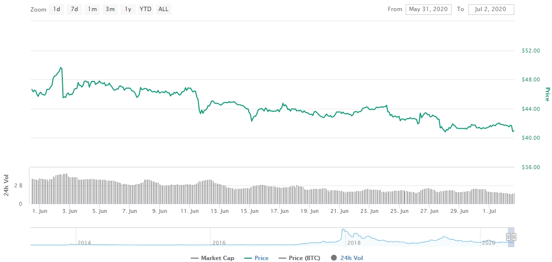
Task: Set zoom range to 1y
Action: 128,10
